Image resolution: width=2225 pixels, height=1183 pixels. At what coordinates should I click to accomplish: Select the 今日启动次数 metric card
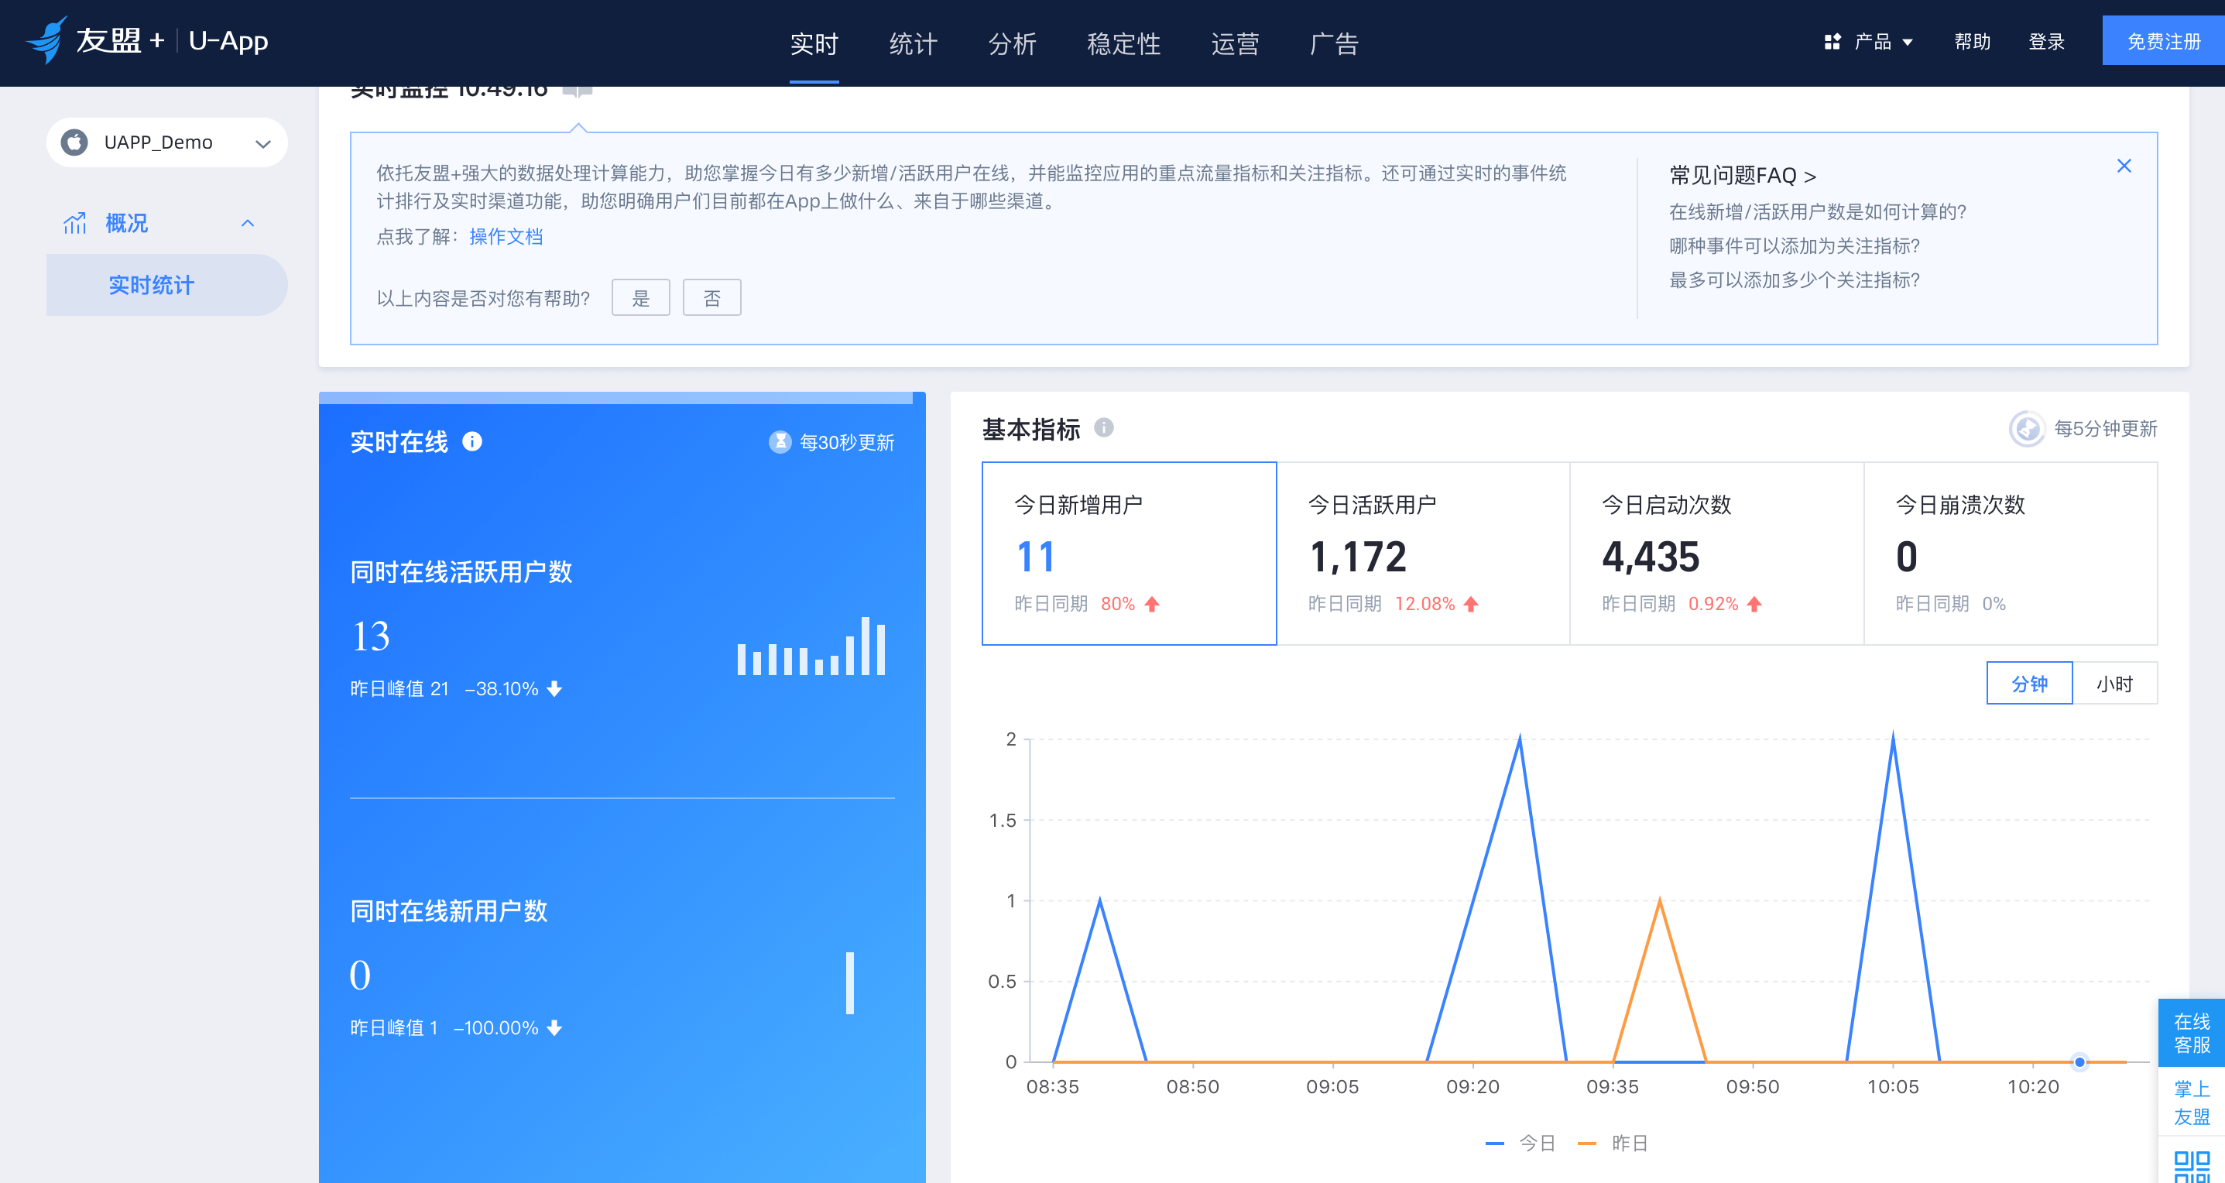pyautogui.click(x=1716, y=554)
